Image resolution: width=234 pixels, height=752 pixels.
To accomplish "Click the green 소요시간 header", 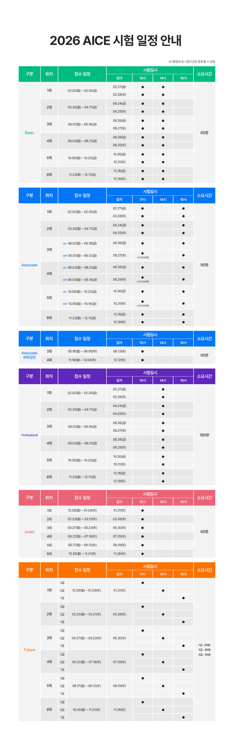I will (204, 74).
